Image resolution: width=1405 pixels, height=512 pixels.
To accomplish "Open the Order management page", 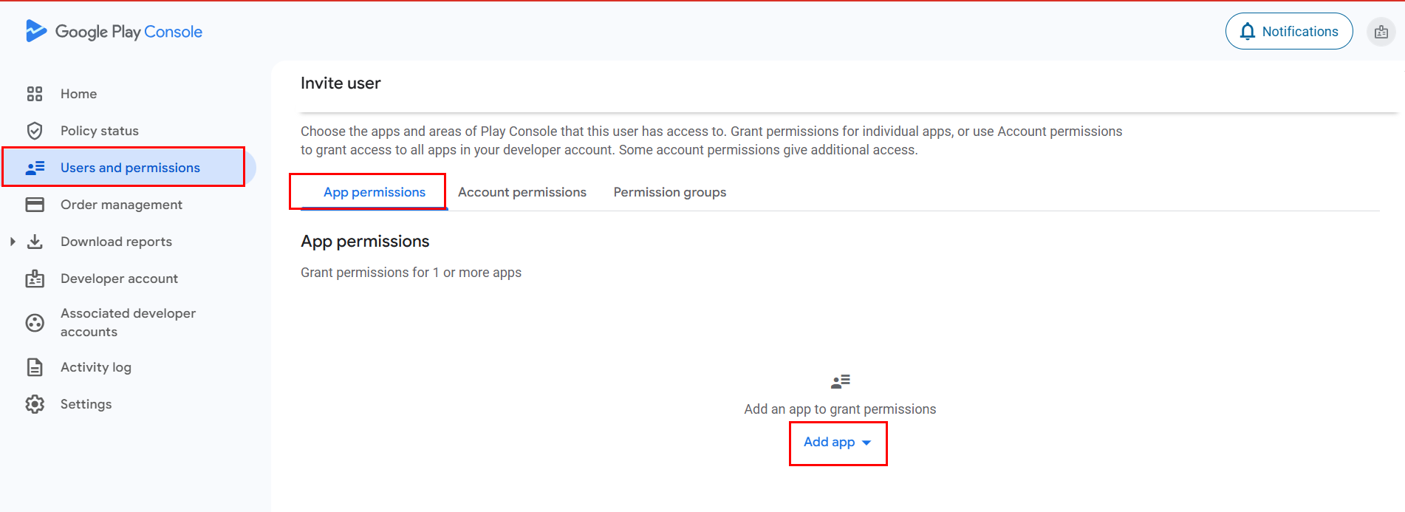I will (121, 205).
